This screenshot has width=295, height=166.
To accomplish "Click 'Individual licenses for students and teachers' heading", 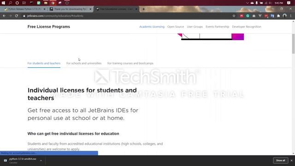I will tap(82, 94).
